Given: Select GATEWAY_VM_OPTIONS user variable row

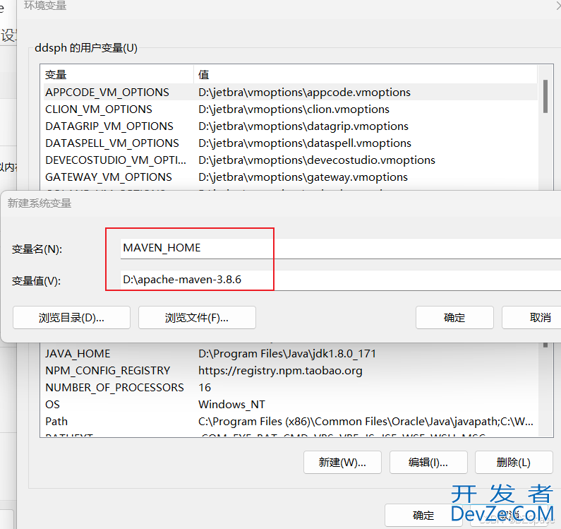Looking at the screenshot, I should pyautogui.click(x=290, y=177).
